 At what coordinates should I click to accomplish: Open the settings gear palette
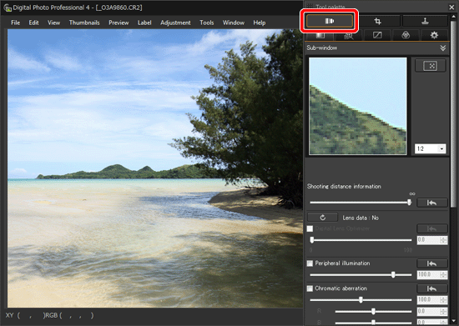(x=434, y=35)
